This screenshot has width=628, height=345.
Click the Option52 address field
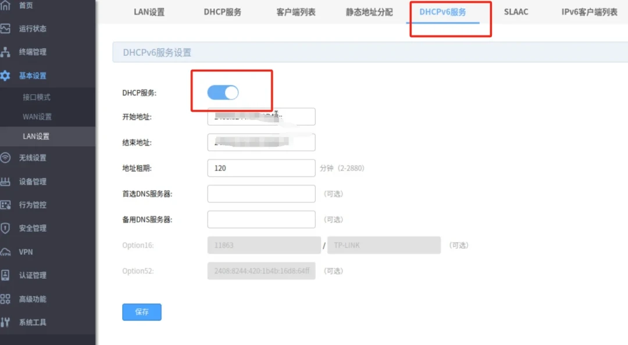pyautogui.click(x=261, y=271)
